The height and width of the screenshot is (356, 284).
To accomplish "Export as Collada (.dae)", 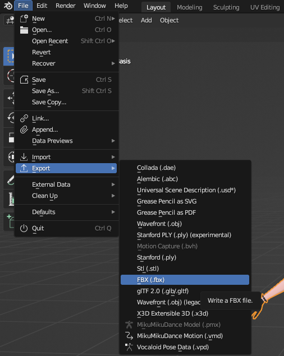I will click(185, 168).
